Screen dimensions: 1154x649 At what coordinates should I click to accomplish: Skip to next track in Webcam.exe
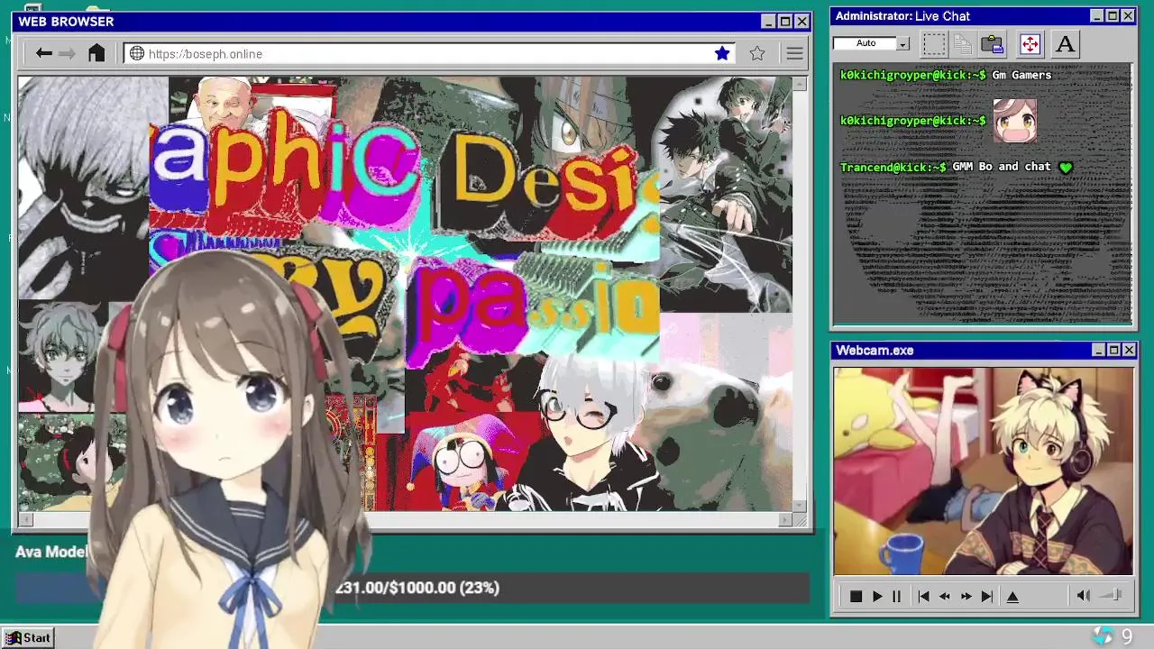point(987,596)
